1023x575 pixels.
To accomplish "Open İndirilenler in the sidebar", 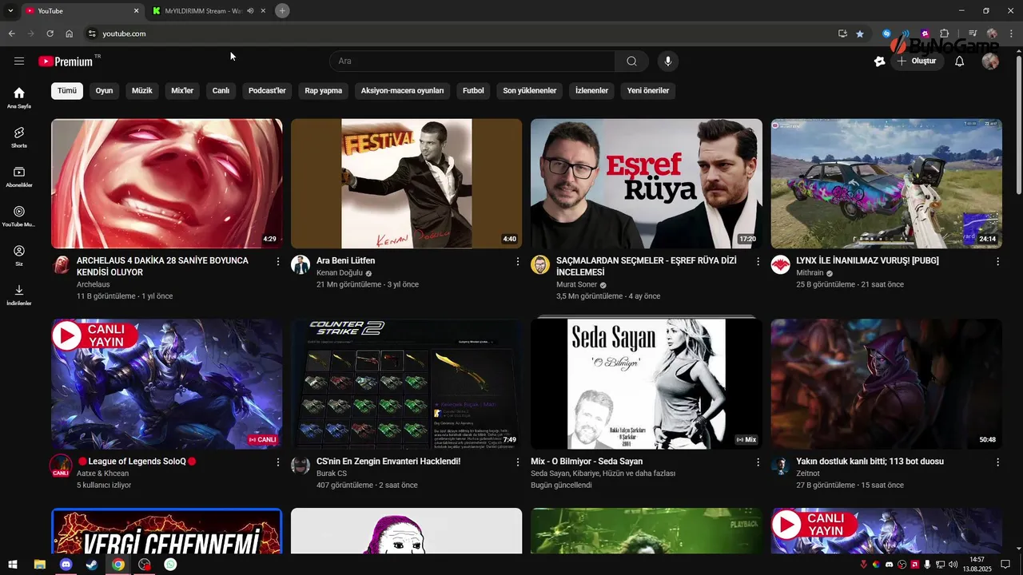I will (x=19, y=295).
